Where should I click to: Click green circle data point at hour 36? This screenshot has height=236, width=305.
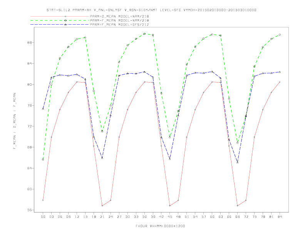coord(144,34)
